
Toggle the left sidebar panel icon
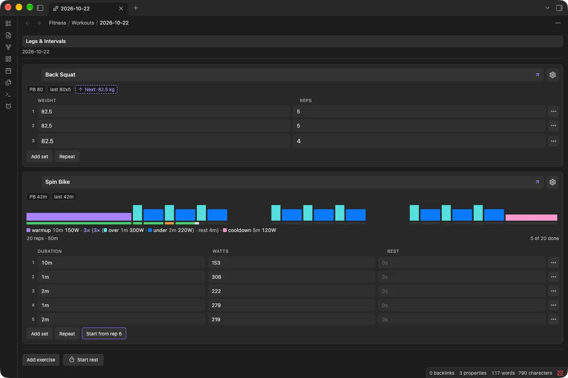pyautogui.click(x=40, y=8)
